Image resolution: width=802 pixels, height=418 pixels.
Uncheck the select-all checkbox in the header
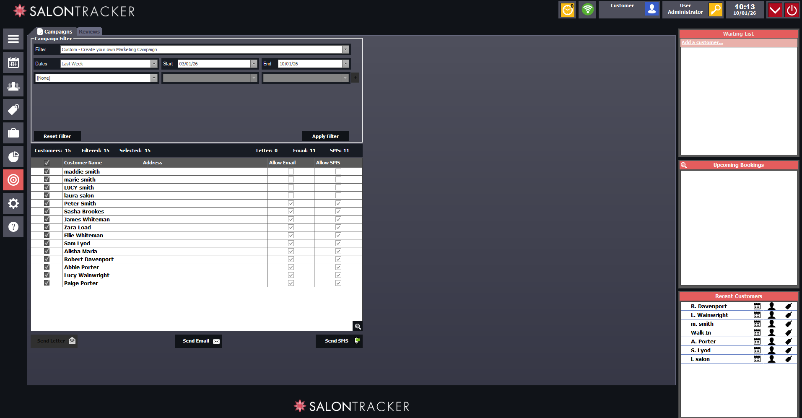click(46, 163)
